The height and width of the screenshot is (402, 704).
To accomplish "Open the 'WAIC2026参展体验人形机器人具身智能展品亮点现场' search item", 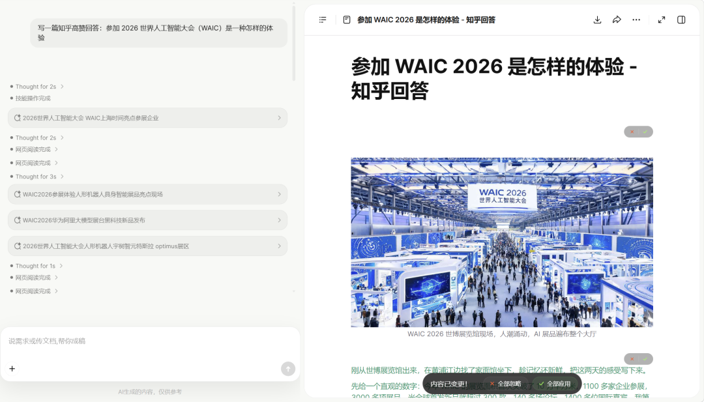I will 147,194.
